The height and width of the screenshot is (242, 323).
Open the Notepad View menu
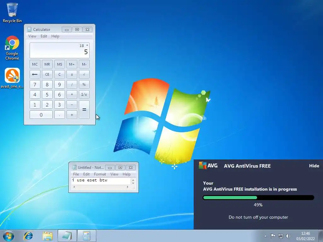point(114,174)
